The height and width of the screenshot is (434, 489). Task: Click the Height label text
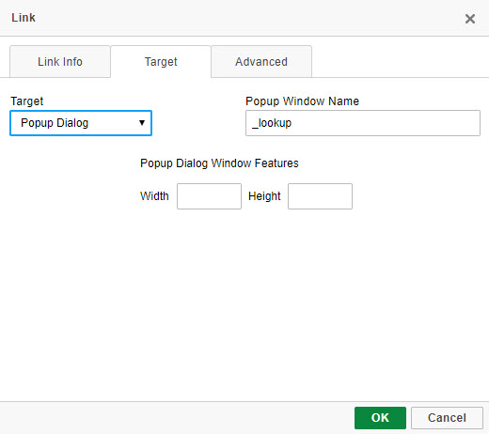point(264,196)
